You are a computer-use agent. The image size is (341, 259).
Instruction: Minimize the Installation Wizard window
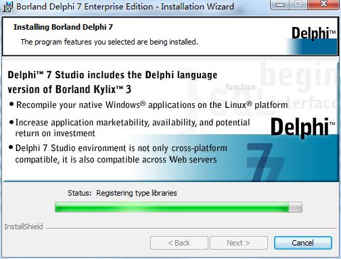[x=280, y=5]
